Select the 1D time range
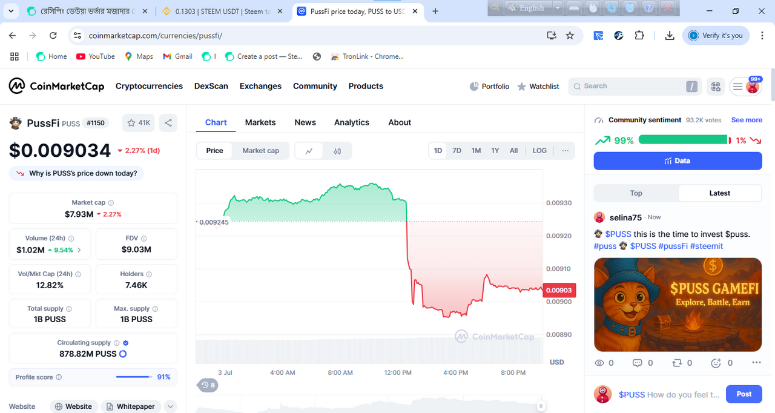This screenshot has height=413, width=775. coord(438,151)
